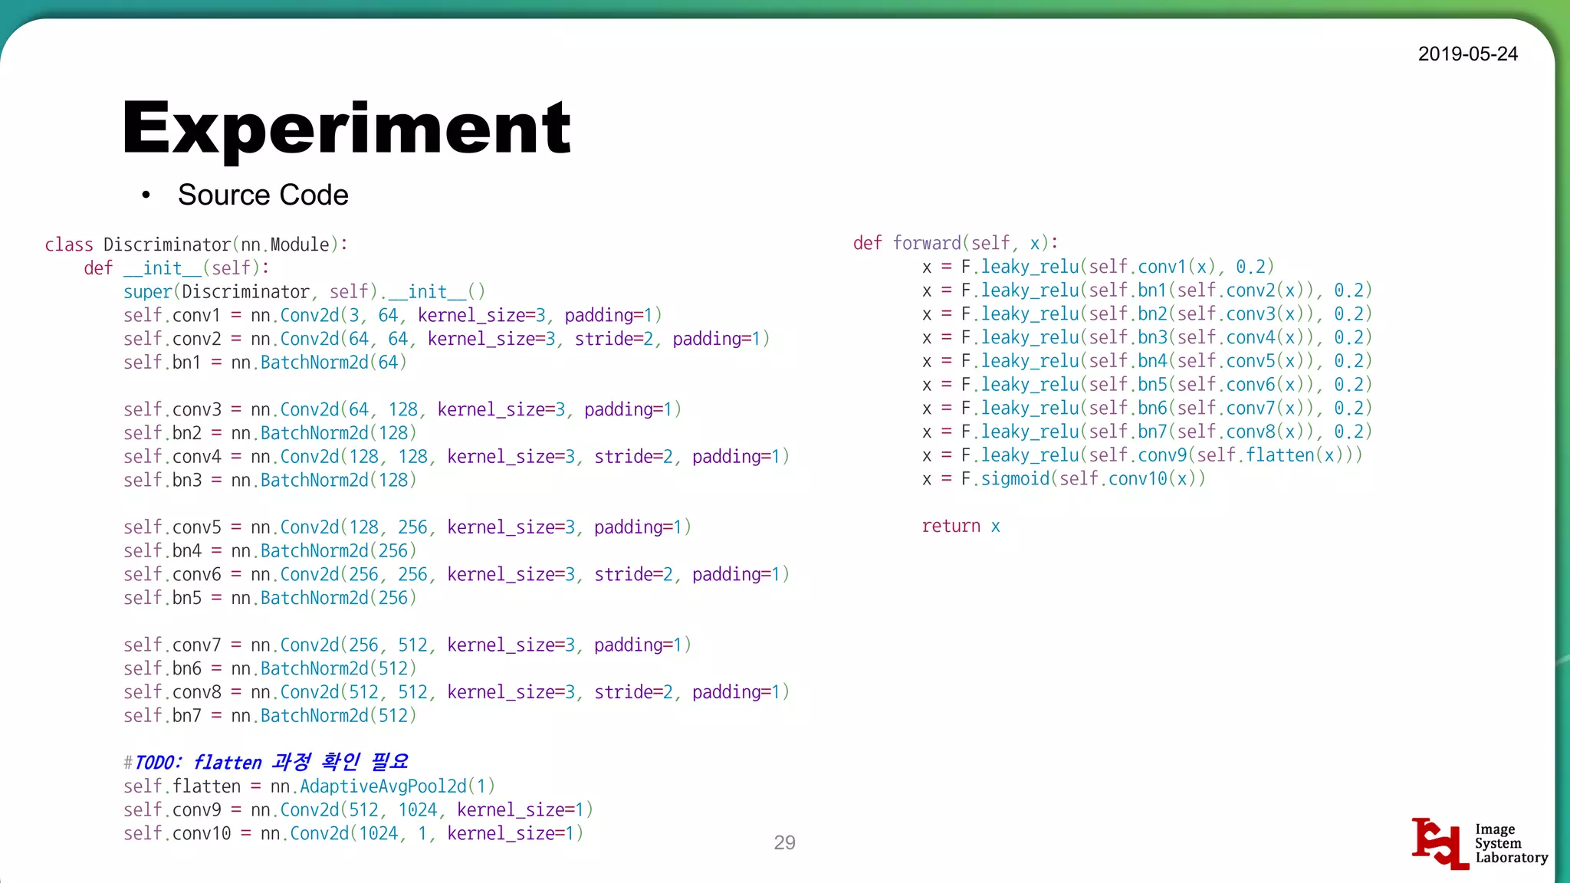Image resolution: width=1570 pixels, height=883 pixels.
Task: Click the slide number 29
Action: [x=784, y=842]
